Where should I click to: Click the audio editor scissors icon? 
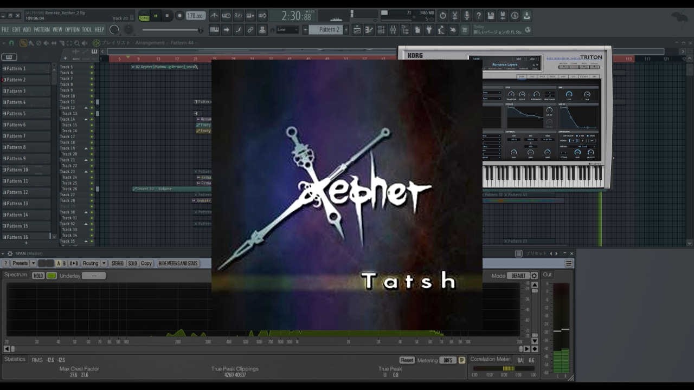coord(455,16)
